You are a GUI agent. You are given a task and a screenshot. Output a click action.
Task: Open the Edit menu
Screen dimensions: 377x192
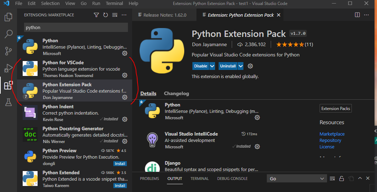click(x=32, y=4)
